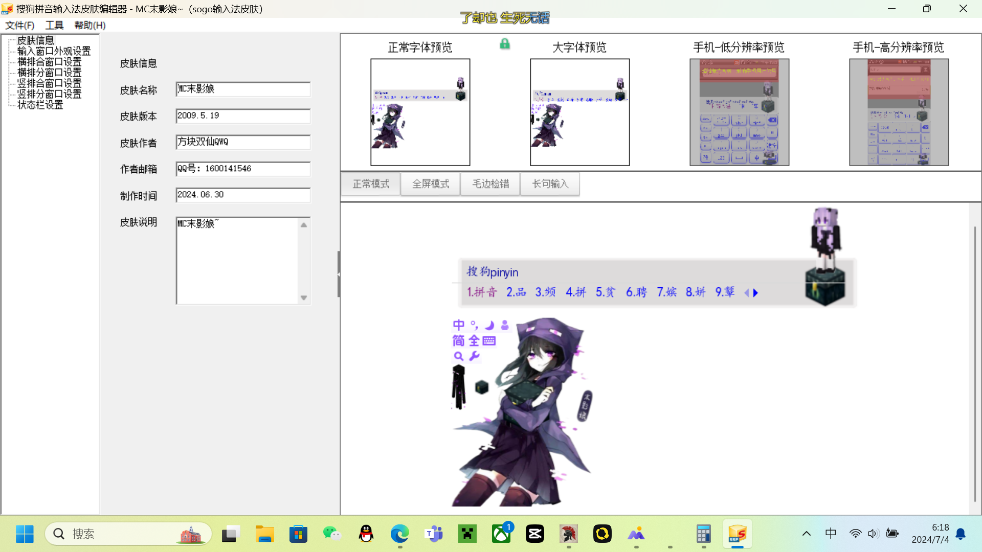Open notification bell in system tray
The height and width of the screenshot is (552, 982).
pyautogui.click(x=961, y=534)
